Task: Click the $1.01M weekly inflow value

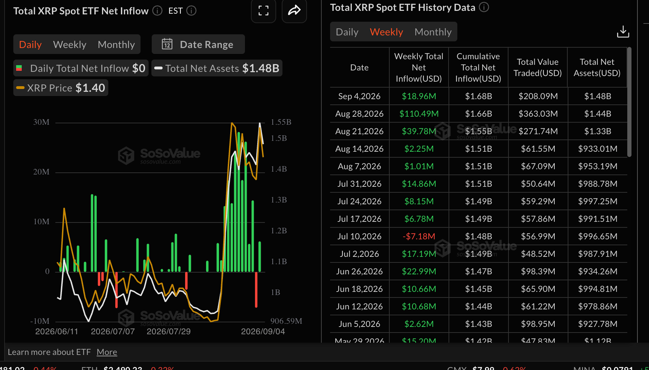Action: [x=419, y=166]
